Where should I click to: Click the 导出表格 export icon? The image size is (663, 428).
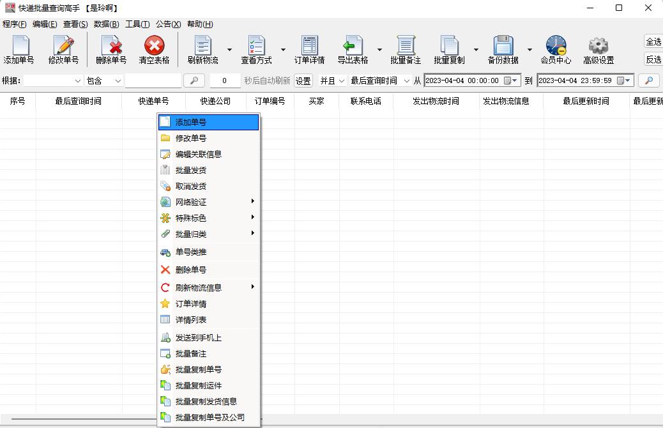(355, 49)
